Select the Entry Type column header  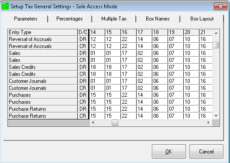42,32
